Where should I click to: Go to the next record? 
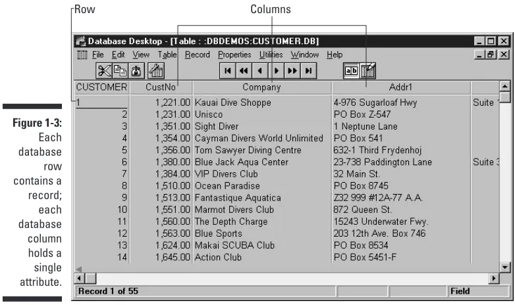click(x=276, y=71)
